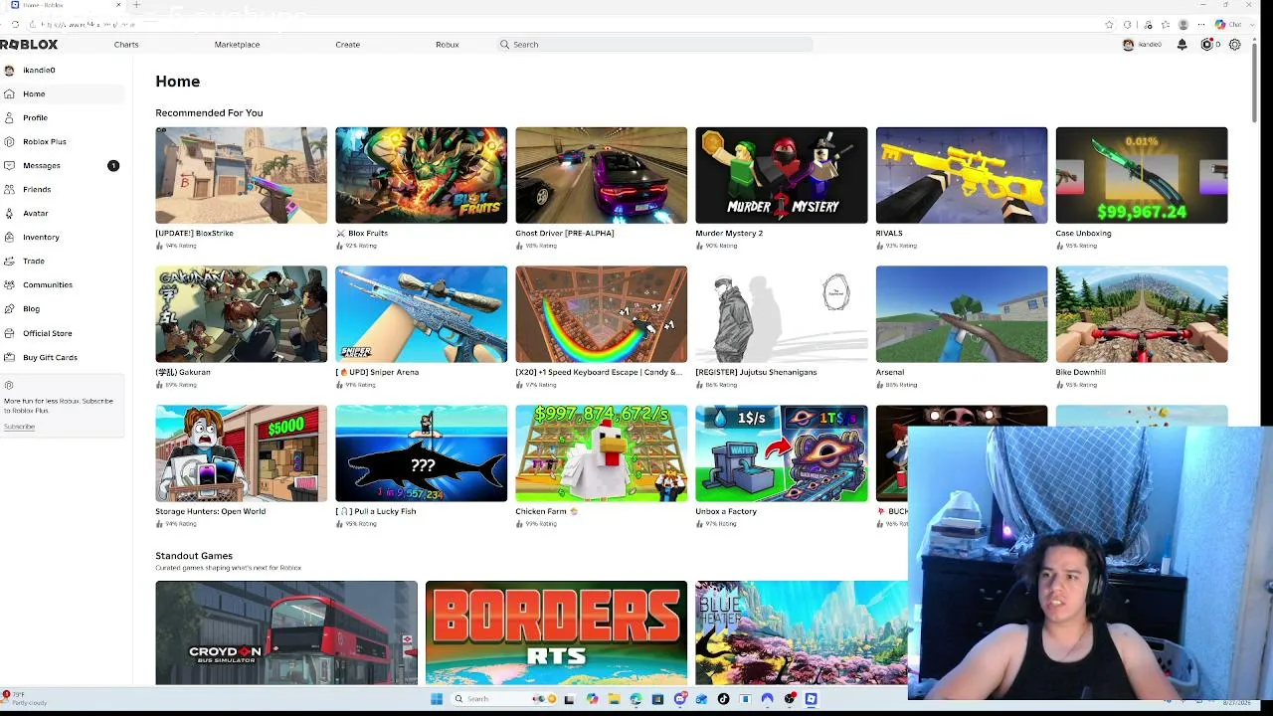The height and width of the screenshot is (716, 1273).
Task: Open the Charts tab
Action: [x=126, y=45]
